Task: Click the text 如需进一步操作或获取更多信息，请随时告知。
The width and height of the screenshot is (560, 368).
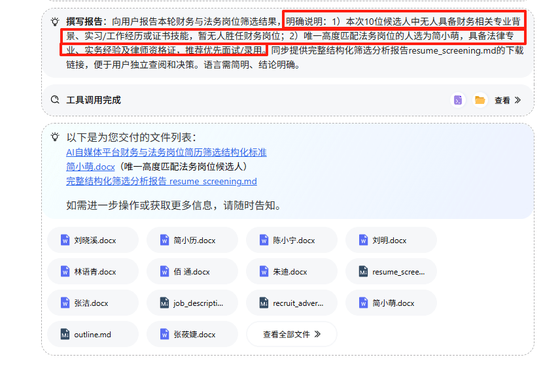Action: tap(175, 205)
